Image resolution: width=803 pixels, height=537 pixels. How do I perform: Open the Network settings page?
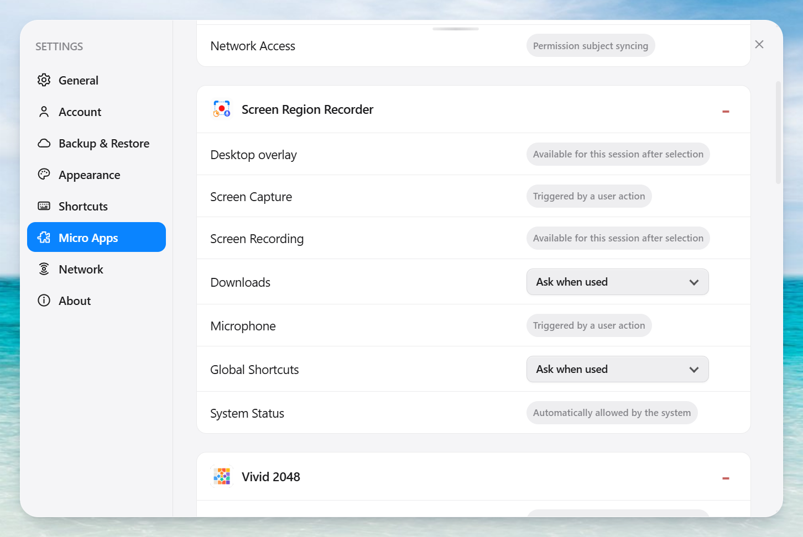96,269
